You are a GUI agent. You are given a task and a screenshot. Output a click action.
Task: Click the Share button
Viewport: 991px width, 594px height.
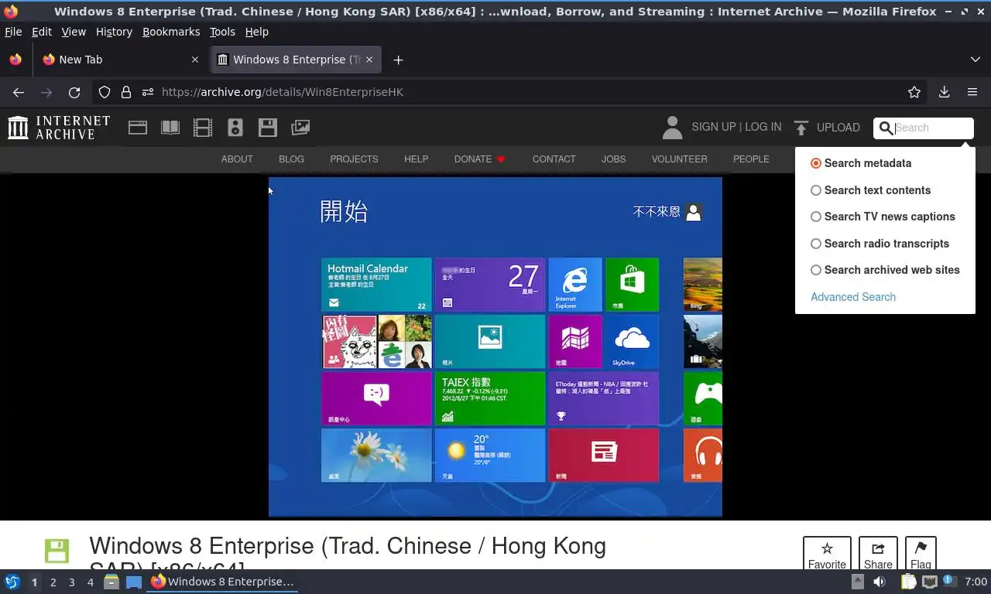[x=878, y=554]
